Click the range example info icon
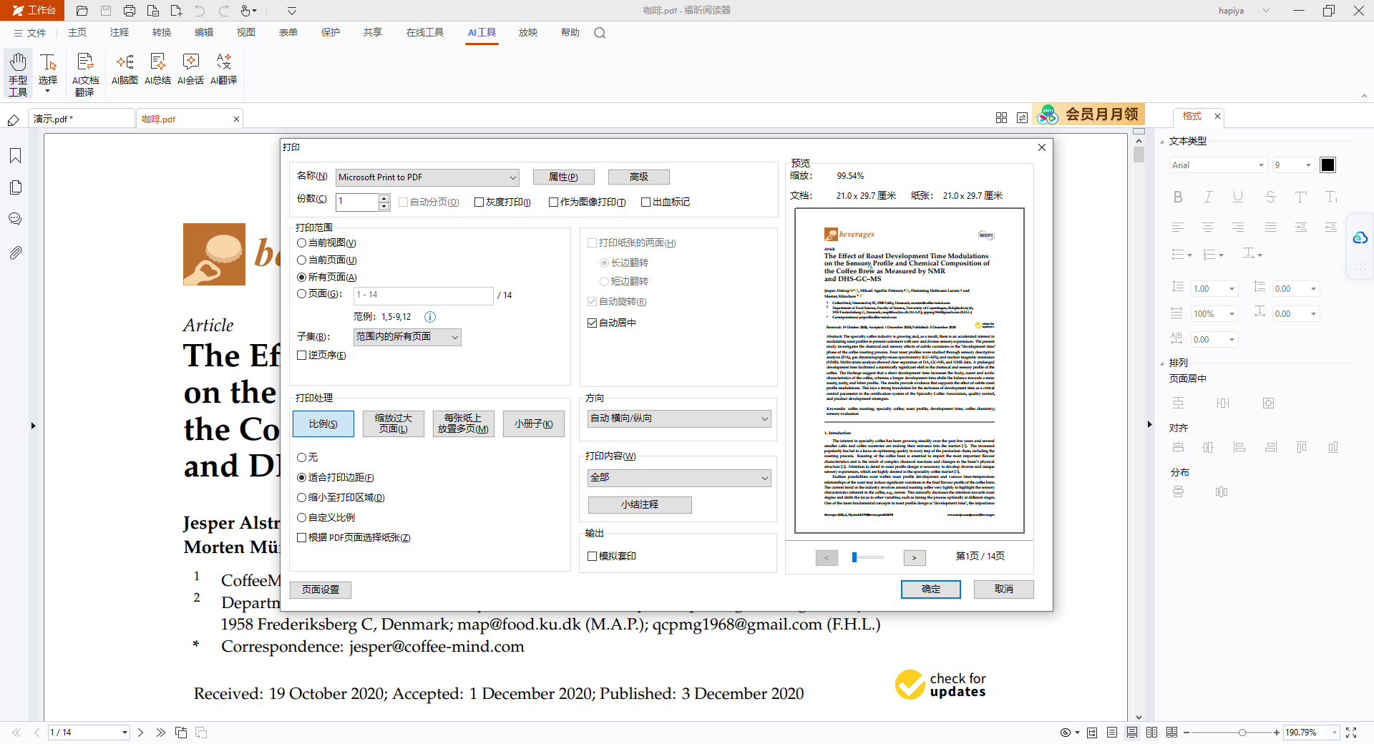1374x744 pixels. [x=430, y=317]
